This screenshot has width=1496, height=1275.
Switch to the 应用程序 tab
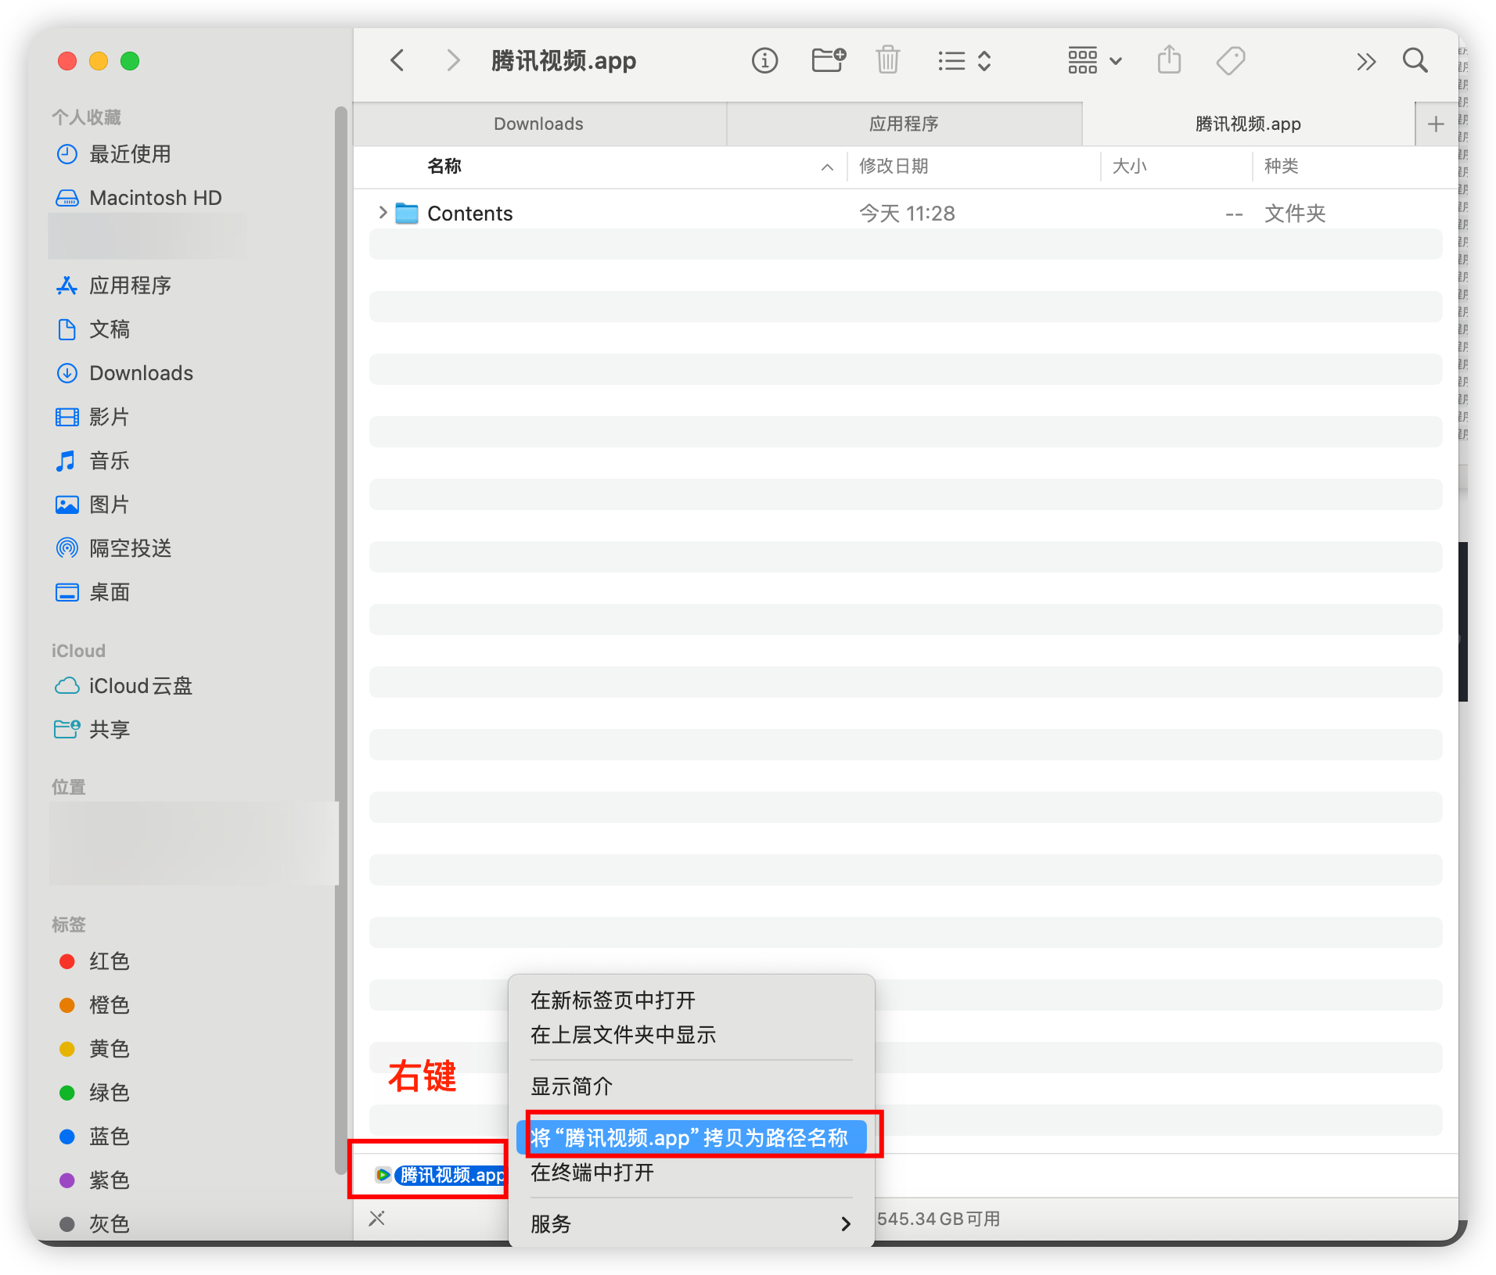(904, 124)
